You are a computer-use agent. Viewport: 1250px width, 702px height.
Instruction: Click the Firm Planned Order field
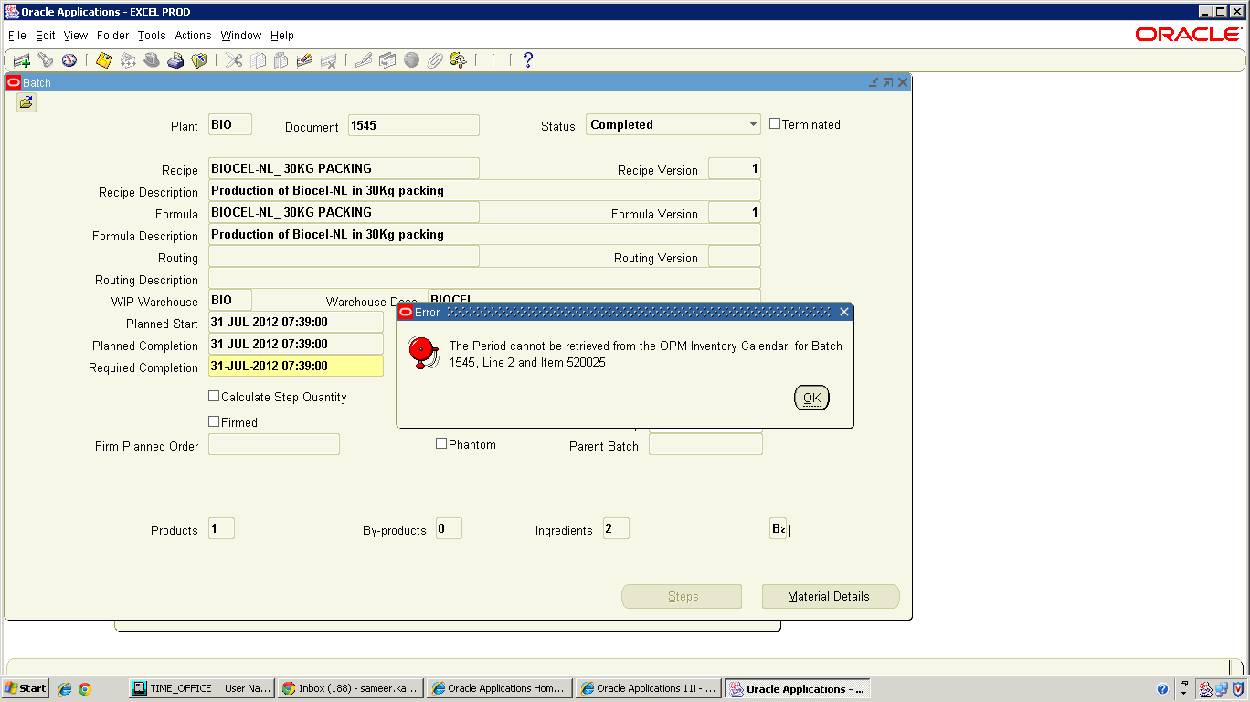274,445
